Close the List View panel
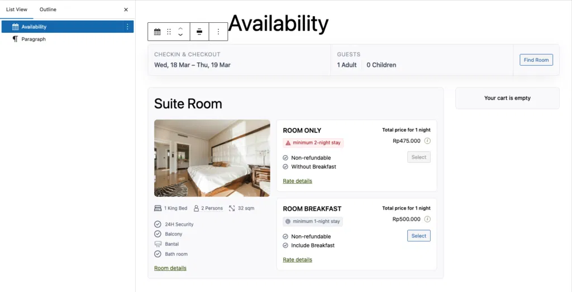 pyautogui.click(x=126, y=9)
